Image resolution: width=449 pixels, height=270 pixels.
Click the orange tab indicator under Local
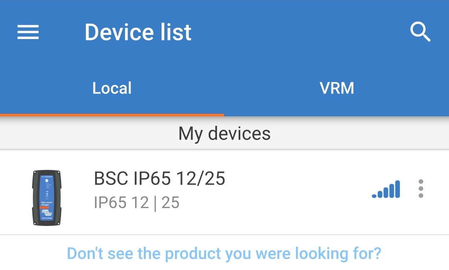[x=111, y=113]
